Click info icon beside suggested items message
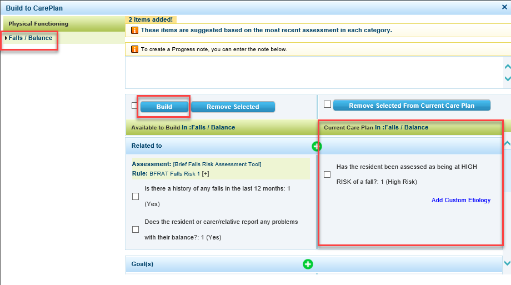Screen dimensions: 511x285 134,30
